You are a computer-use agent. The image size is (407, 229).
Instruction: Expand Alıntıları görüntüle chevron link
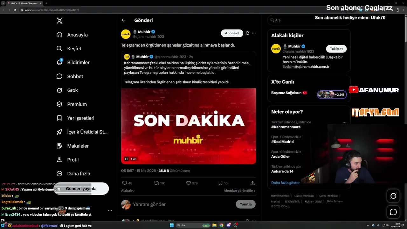pyautogui.click(x=239, y=191)
